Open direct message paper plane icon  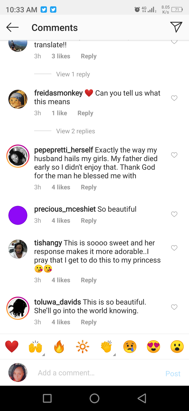176,27
